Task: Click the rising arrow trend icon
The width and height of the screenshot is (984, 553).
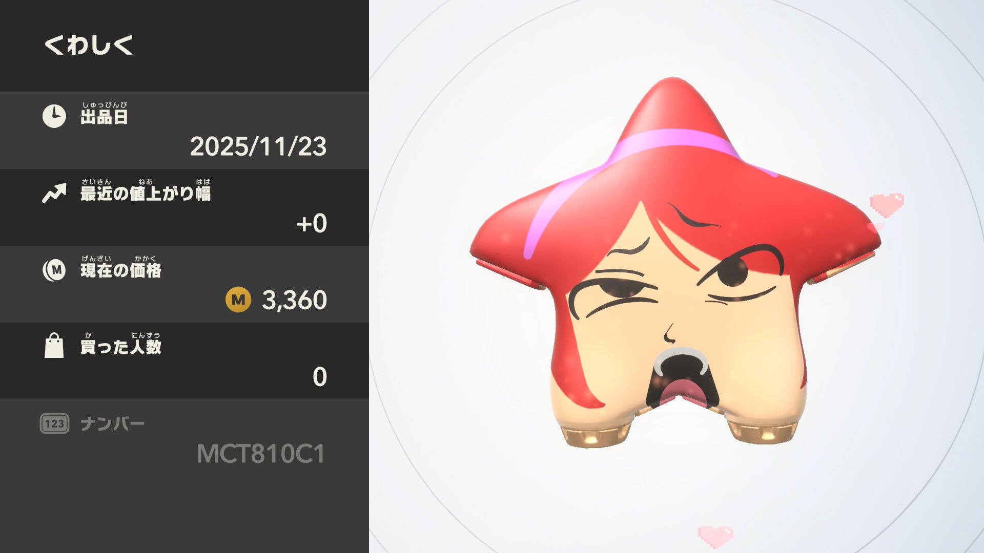Action: click(54, 193)
